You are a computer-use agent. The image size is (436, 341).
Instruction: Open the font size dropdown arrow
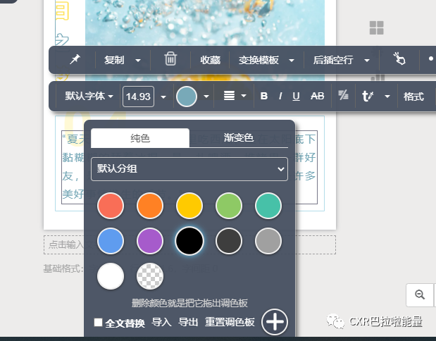(163, 97)
